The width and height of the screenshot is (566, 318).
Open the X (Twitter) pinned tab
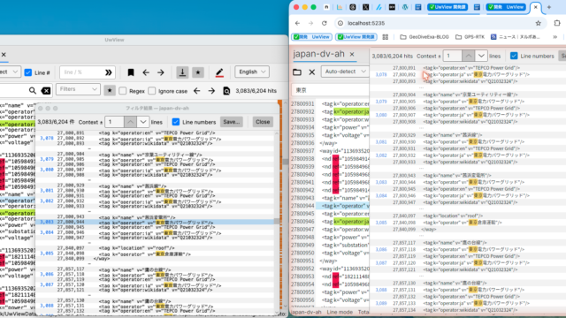tap(365, 7)
